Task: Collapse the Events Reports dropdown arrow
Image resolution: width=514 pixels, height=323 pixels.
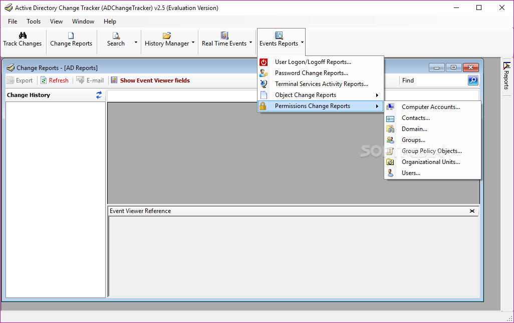Action: pos(302,42)
